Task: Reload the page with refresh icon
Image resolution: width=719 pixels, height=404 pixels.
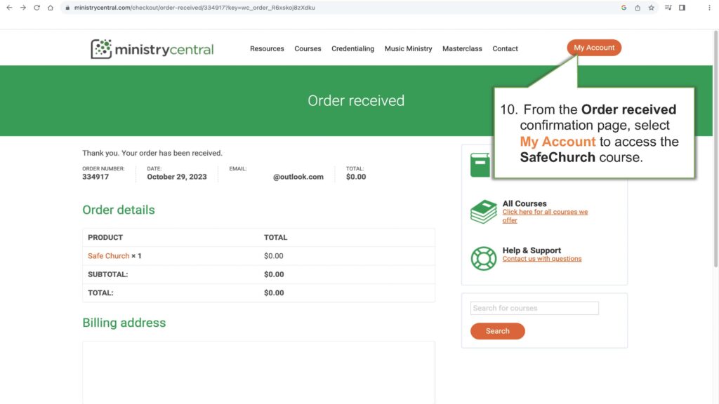Action: tap(37, 7)
